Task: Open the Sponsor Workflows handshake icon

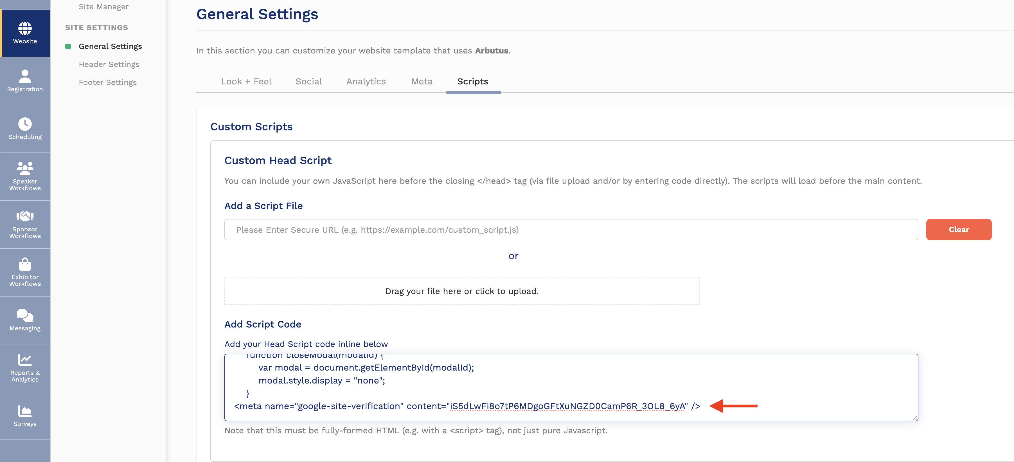Action: click(25, 216)
